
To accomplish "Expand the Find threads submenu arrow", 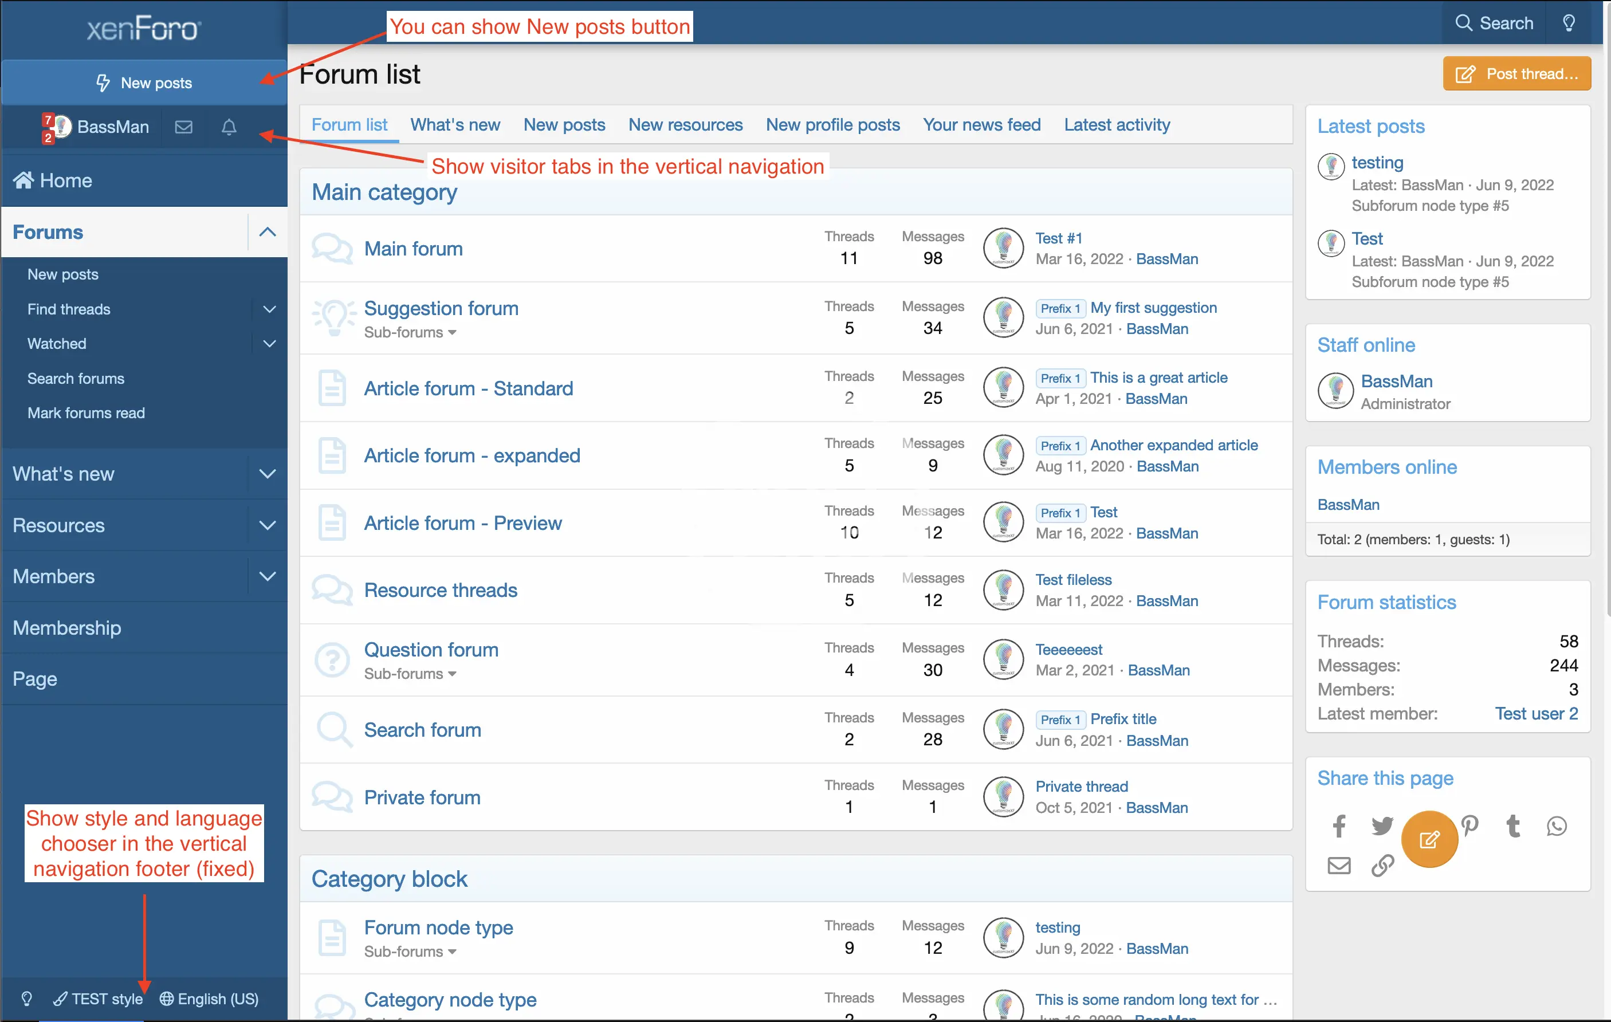I will click(x=269, y=310).
